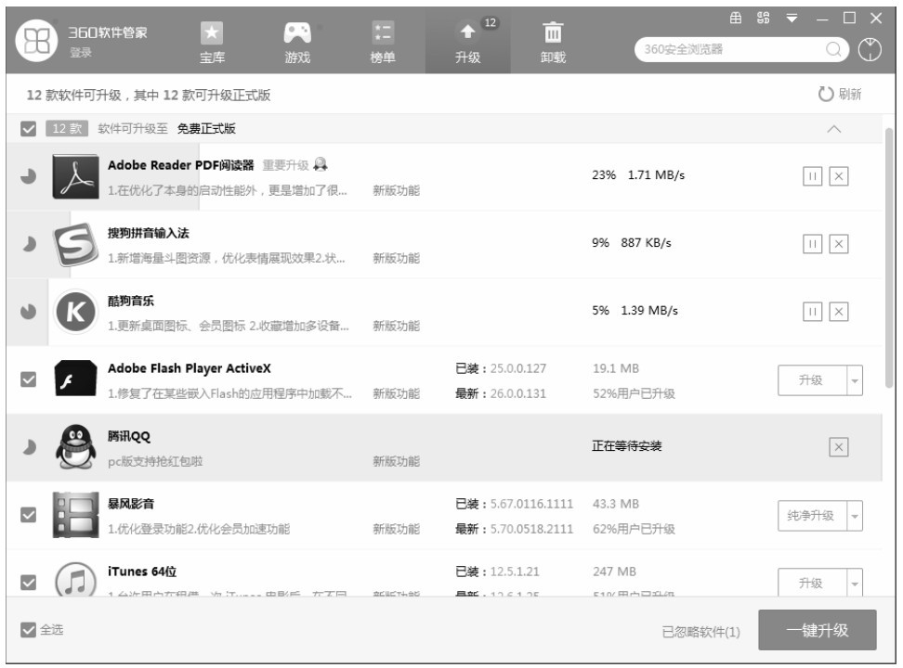Open the upgrade dropdown arrow for iTunes 64位
Viewport: 903px width, 668px height.
(x=855, y=583)
